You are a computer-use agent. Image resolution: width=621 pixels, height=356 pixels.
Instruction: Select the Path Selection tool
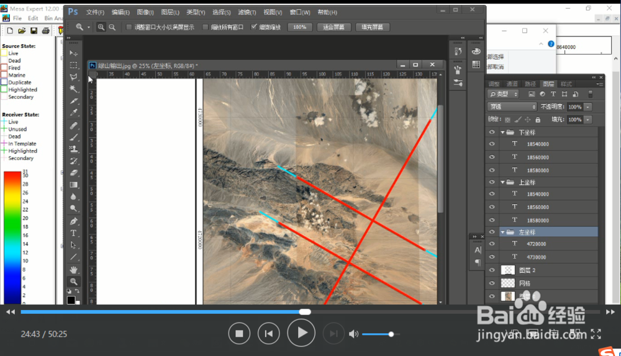coord(74,245)
